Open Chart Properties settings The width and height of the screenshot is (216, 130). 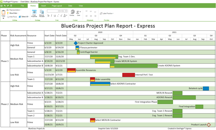tap(34, 13)
